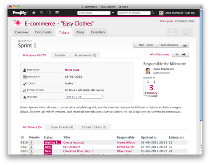Switch to the Blogs tab

click(x=80, y=32)
